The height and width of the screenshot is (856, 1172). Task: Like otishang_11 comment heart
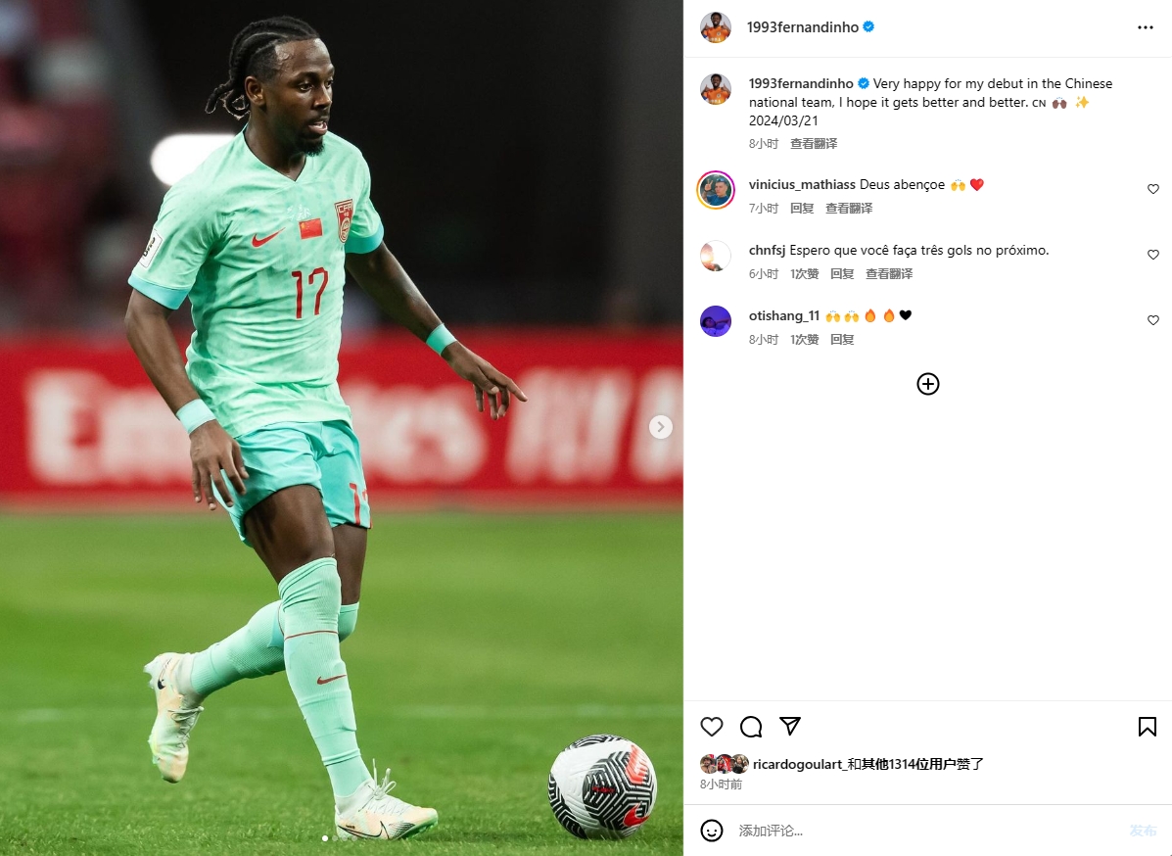point(1153,320)
